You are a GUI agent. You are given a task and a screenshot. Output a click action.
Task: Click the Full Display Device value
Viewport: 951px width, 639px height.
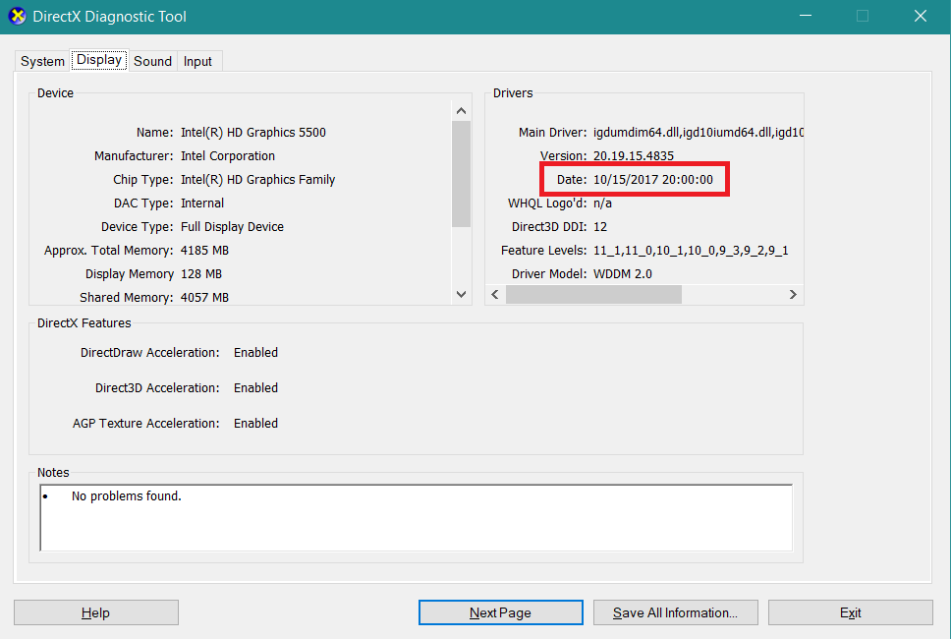[x=232, y=227]
